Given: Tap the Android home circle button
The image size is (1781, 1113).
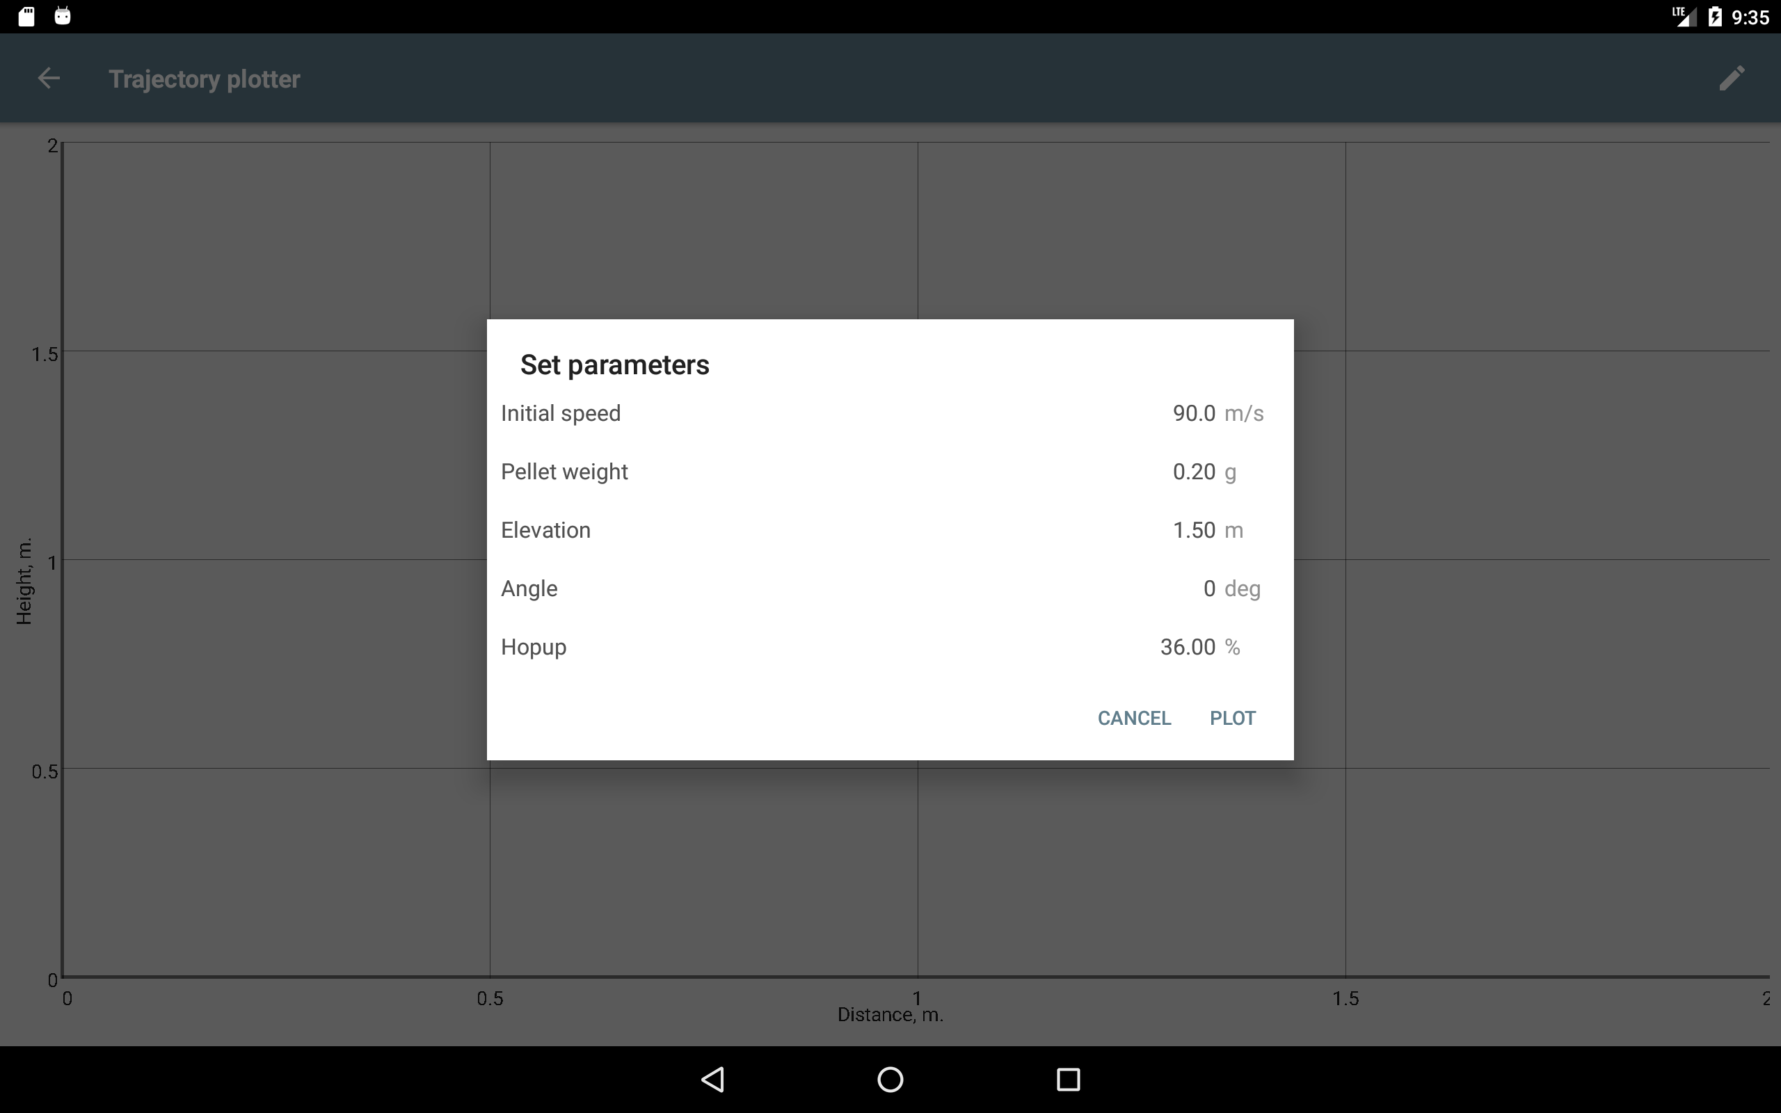Looking at the screenshot, I should 890,1079.
